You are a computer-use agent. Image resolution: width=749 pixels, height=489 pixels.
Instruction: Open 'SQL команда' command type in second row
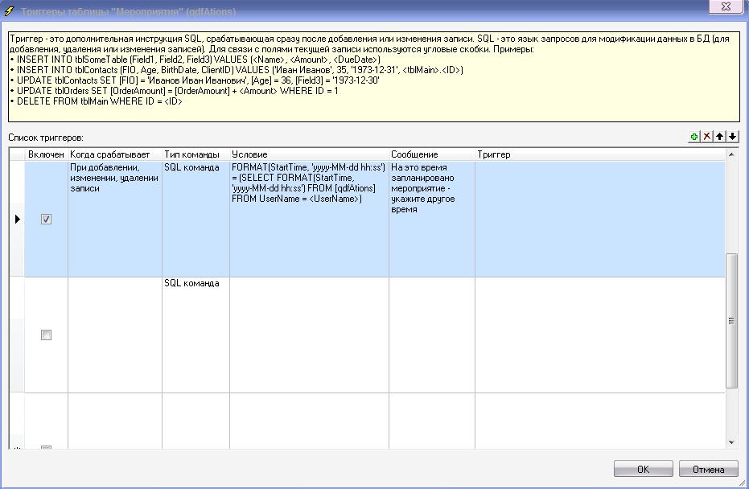191,283
